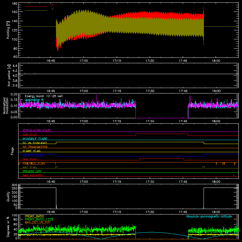
Task: Click 17:00 tick label under Quality plot
Action: 84,212
